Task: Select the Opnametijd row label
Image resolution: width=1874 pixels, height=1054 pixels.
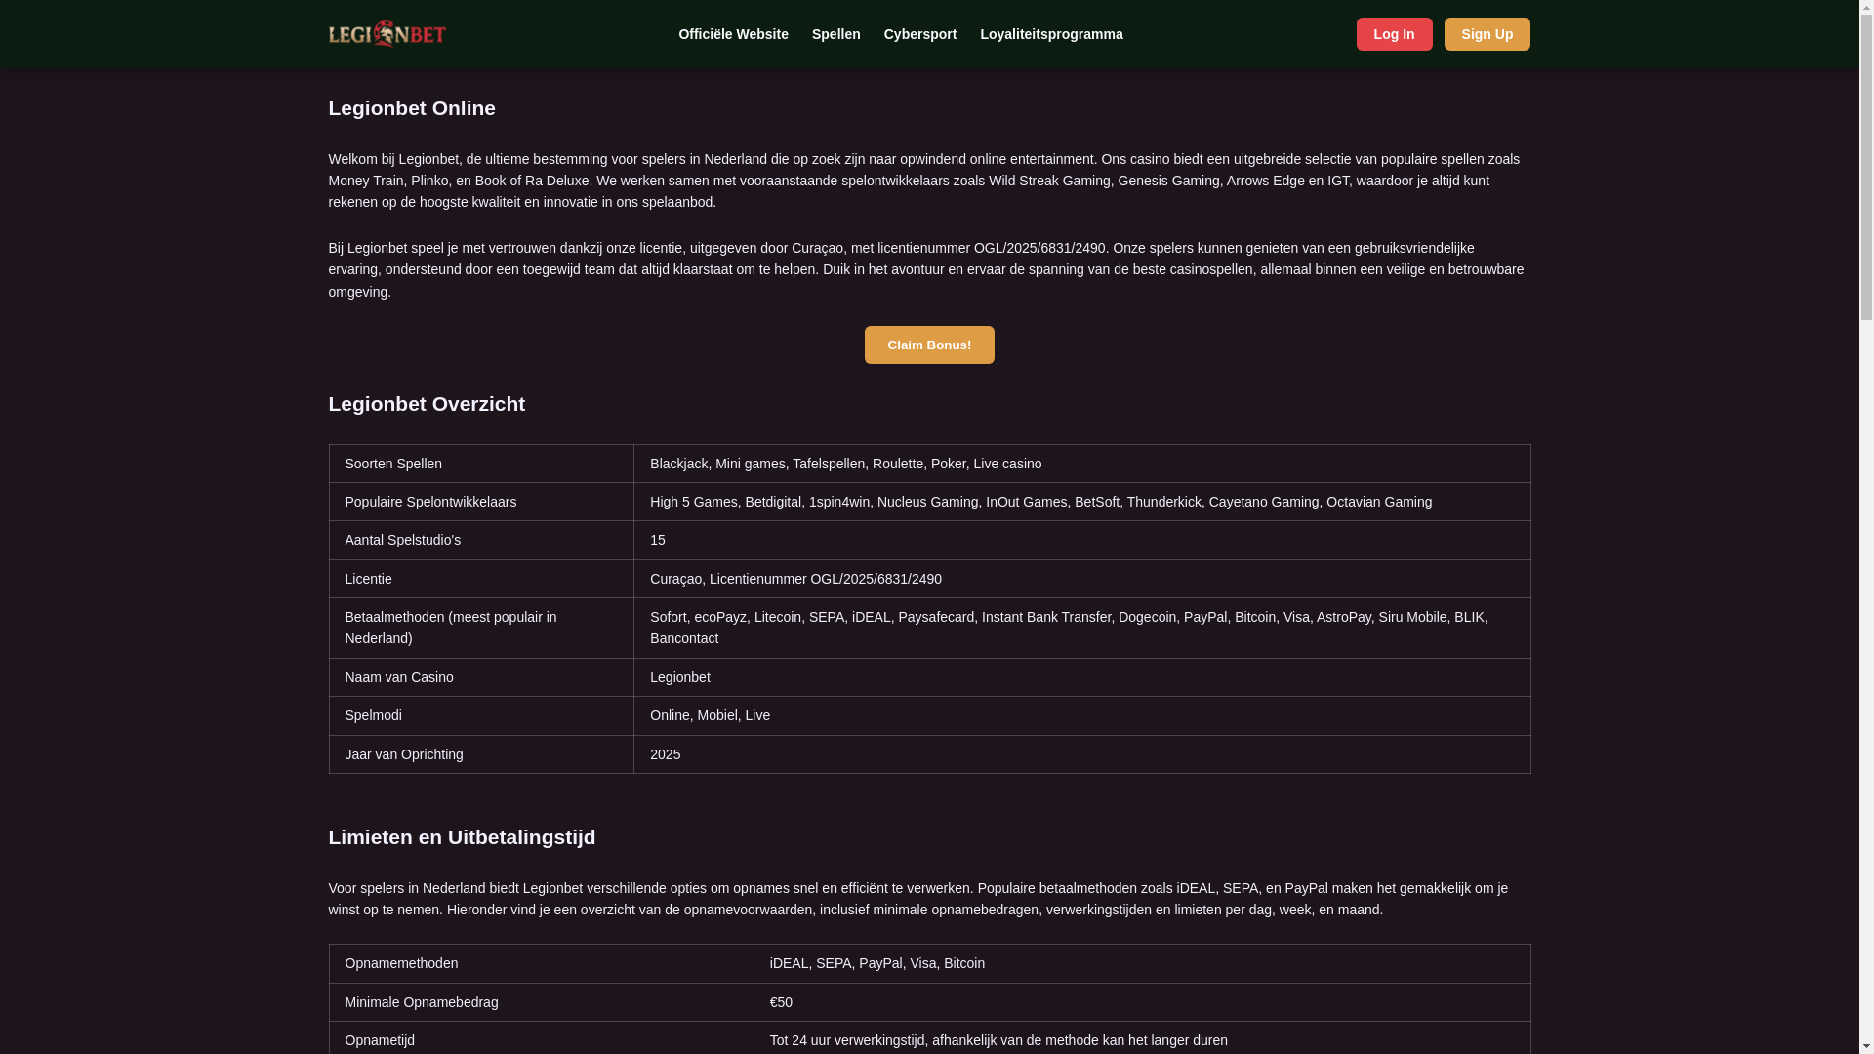Action: coord(541,1038)
